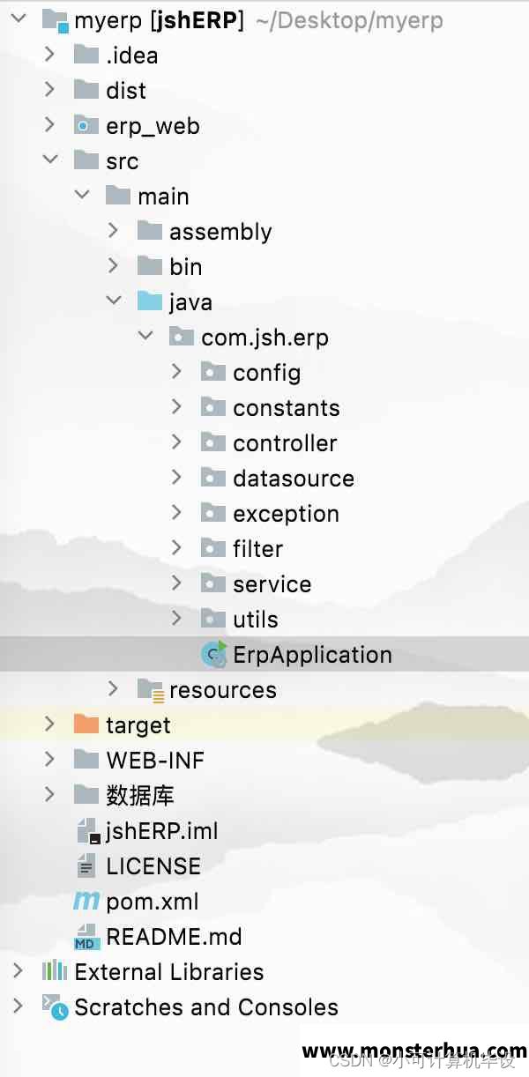
Task: Click the LICENSE text file icon
Action: pyautogui.click(x=86, y=865)
